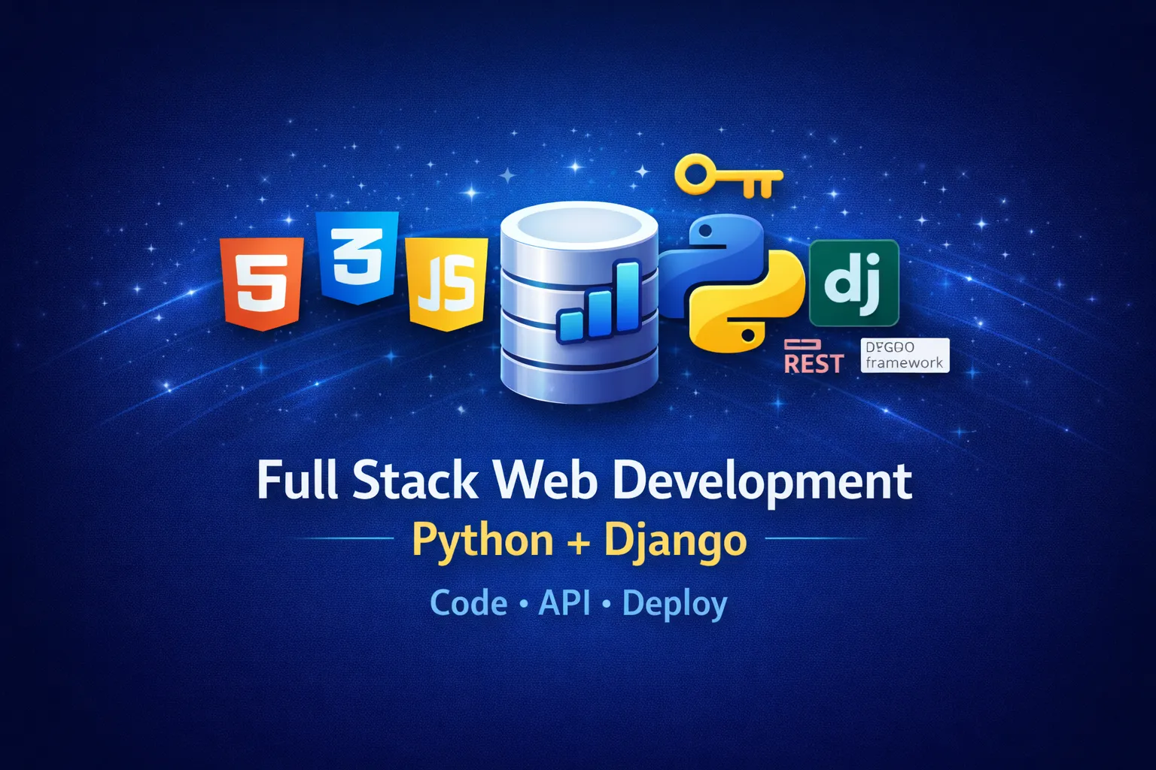The height and width of the screenshot is (770, 1156).
Task: Click the blue bar chart icon
Action: pyautogui.click(x=599, y=302)
